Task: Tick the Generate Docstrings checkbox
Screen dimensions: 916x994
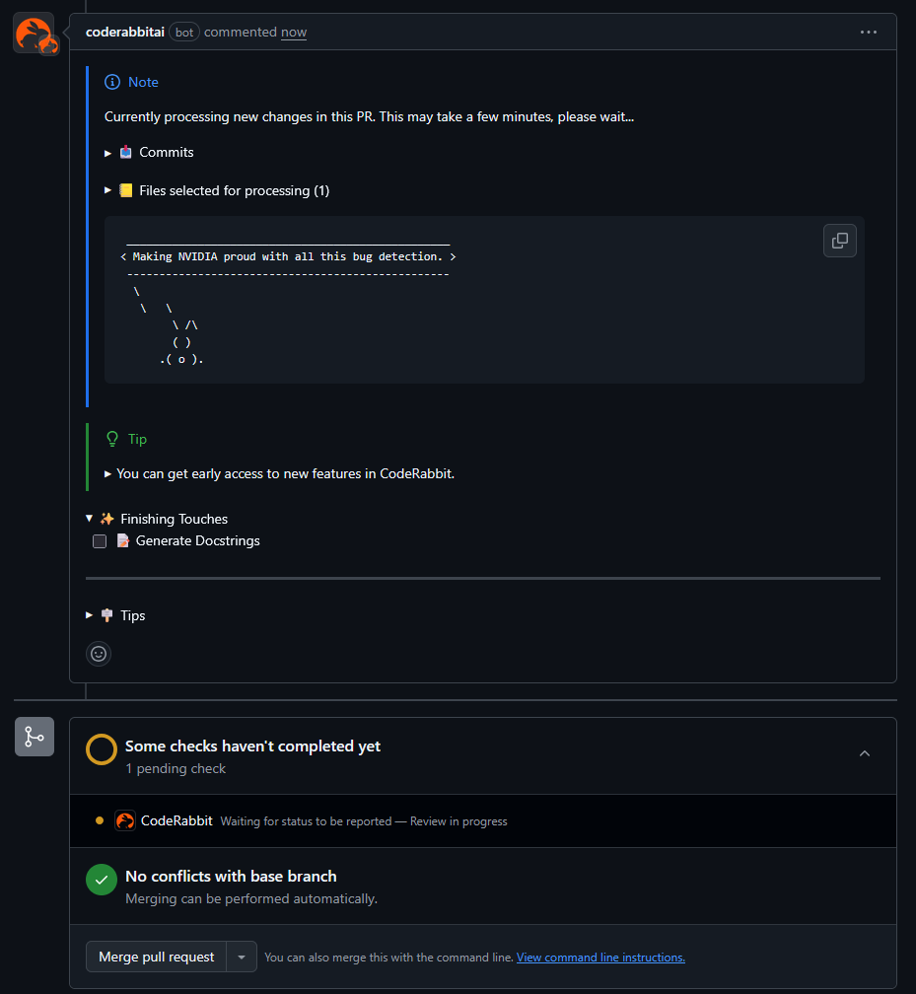Action: coord(100,541)
